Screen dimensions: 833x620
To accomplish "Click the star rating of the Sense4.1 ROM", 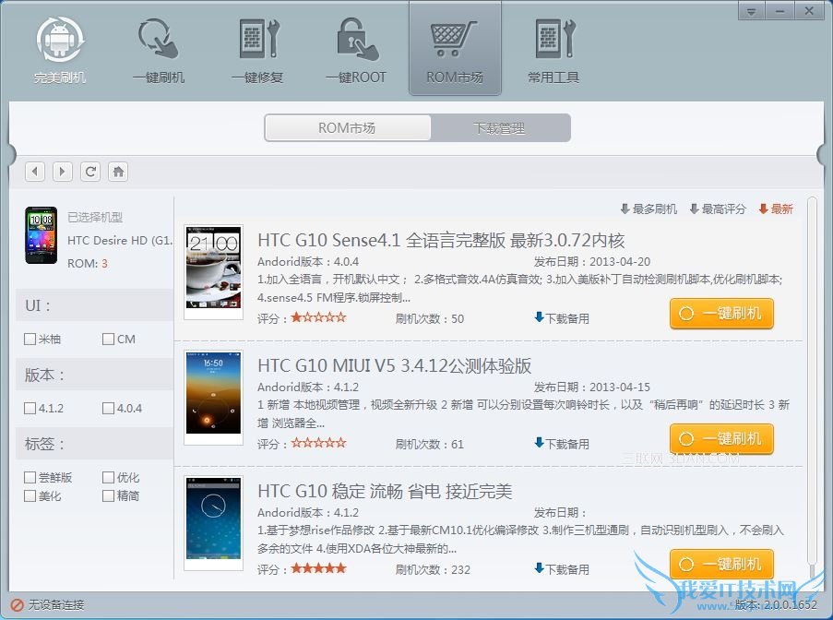I will click(x=319, y=317).
